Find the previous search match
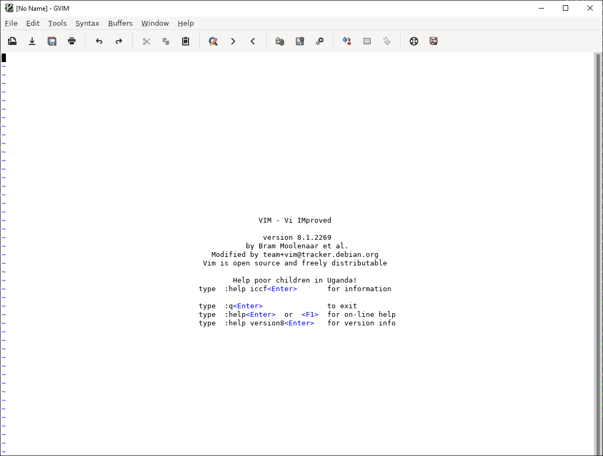This screenshot has height=456, width=603. [253, 41]
